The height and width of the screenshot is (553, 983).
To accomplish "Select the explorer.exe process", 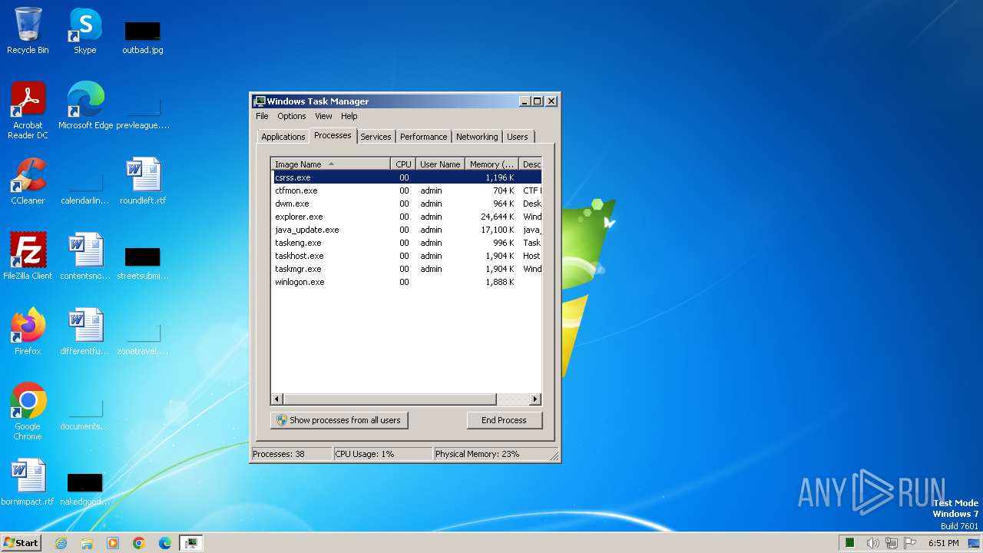I will tap(407, 217).
